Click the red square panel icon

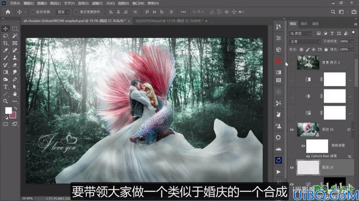point(279,61)
